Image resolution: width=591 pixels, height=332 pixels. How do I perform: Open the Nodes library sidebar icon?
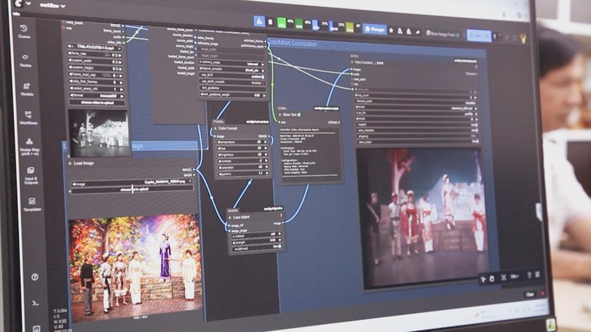[26, 60]
